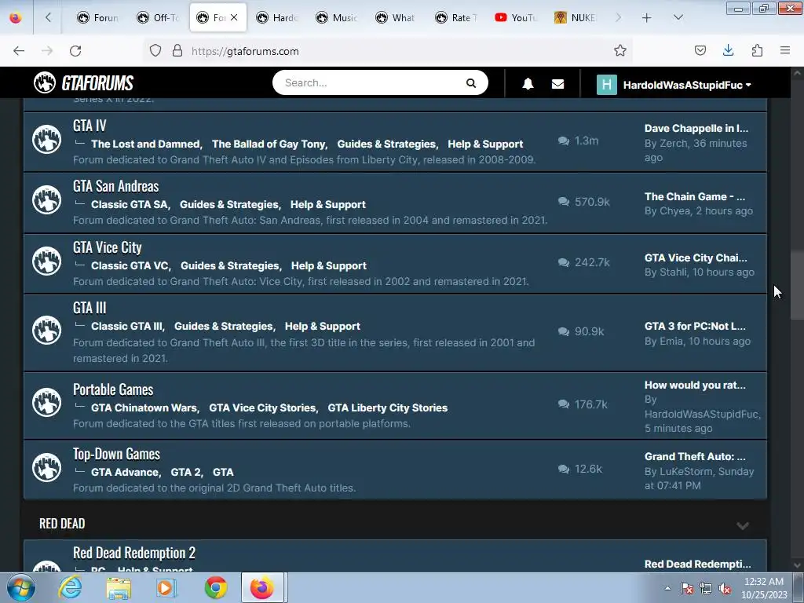List all tabs with the chevron

pyautogui.click(x=678, y=18)
